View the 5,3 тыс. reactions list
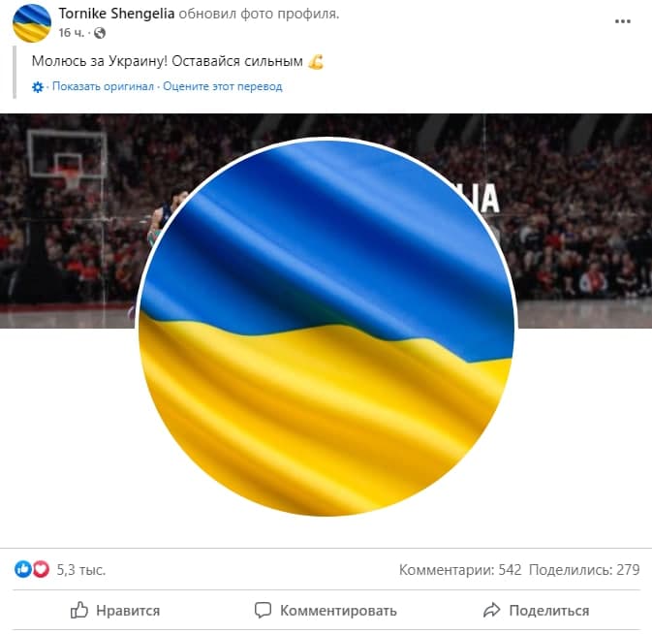The image size is (652, 634). (x=80, y=569)
